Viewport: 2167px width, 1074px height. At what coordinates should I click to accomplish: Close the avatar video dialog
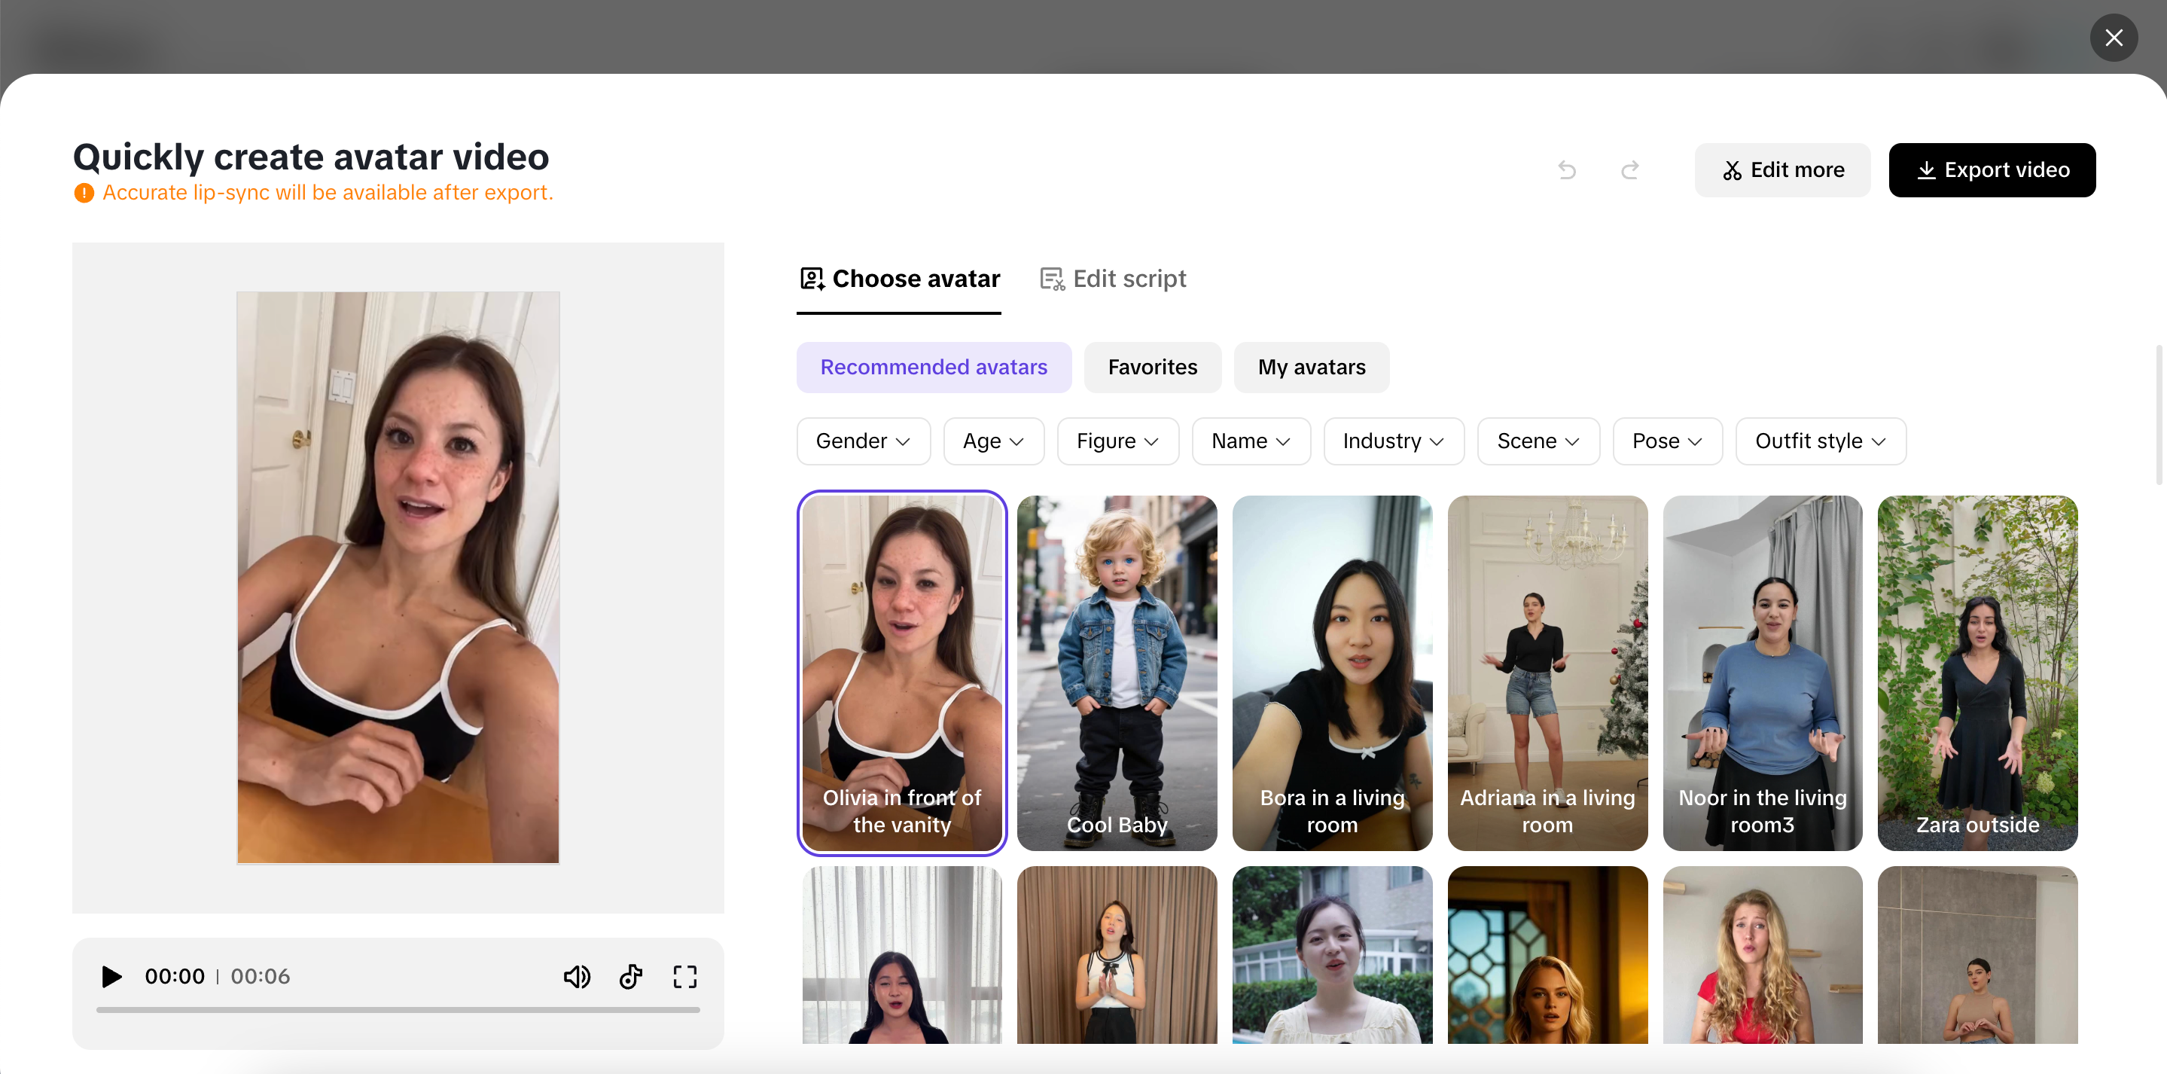pos(2113,38)
